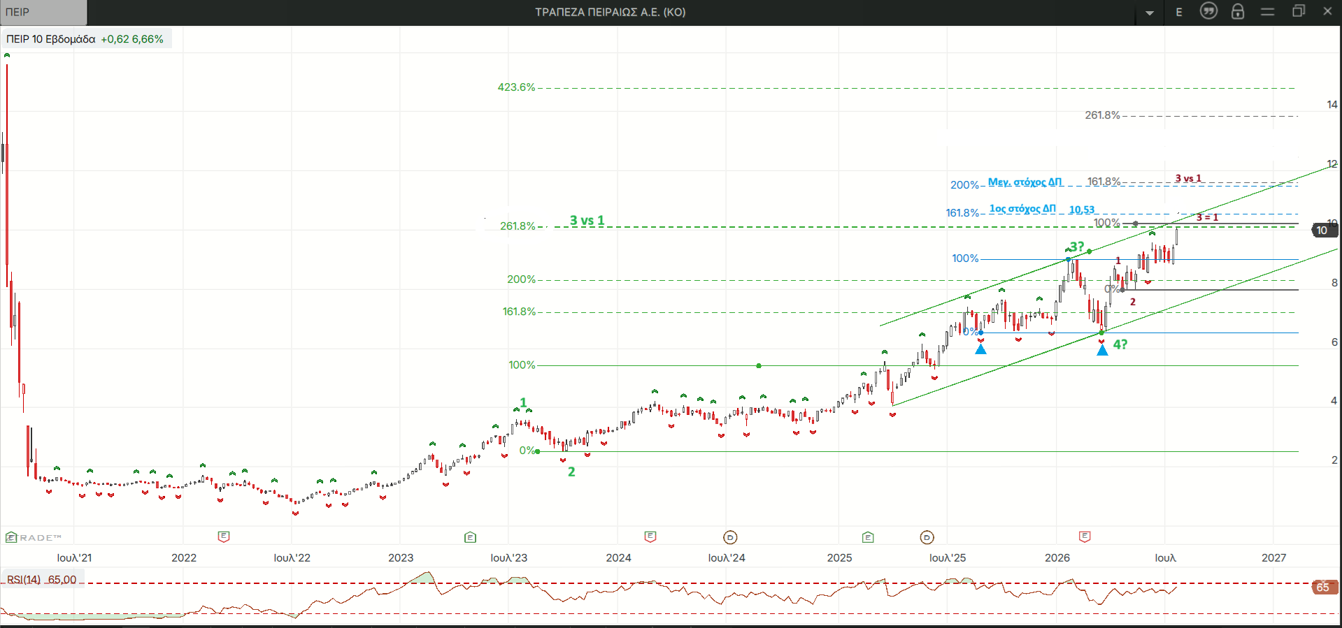Select the green '4?' wave label
The height and width of the screenshot is (628, 1342).
1120,344
